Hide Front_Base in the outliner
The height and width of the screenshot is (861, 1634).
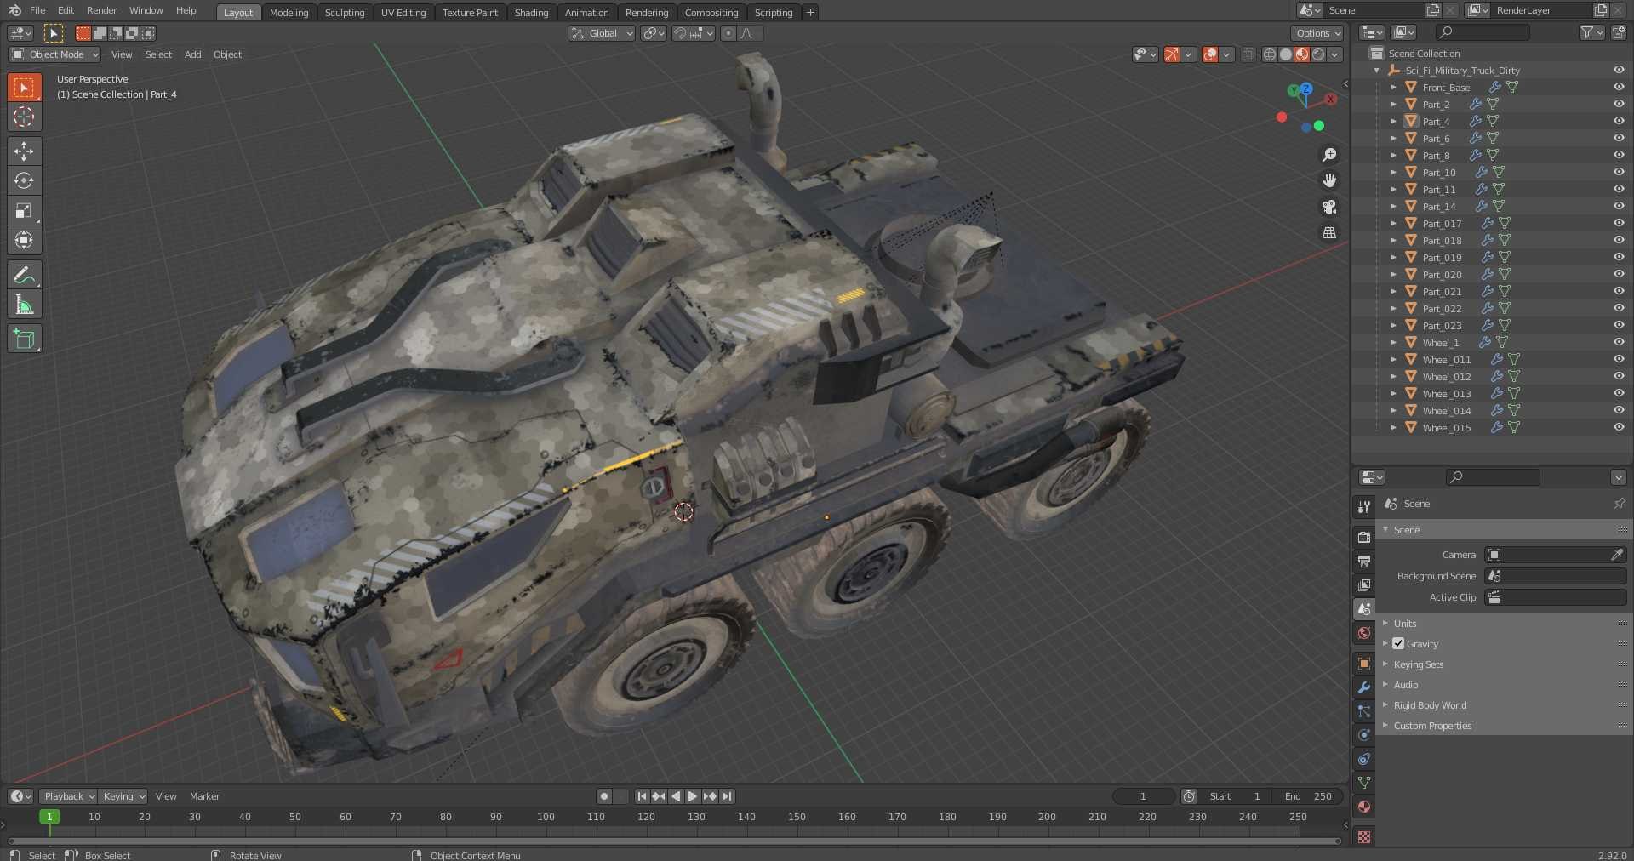(x=1619, y=87)
